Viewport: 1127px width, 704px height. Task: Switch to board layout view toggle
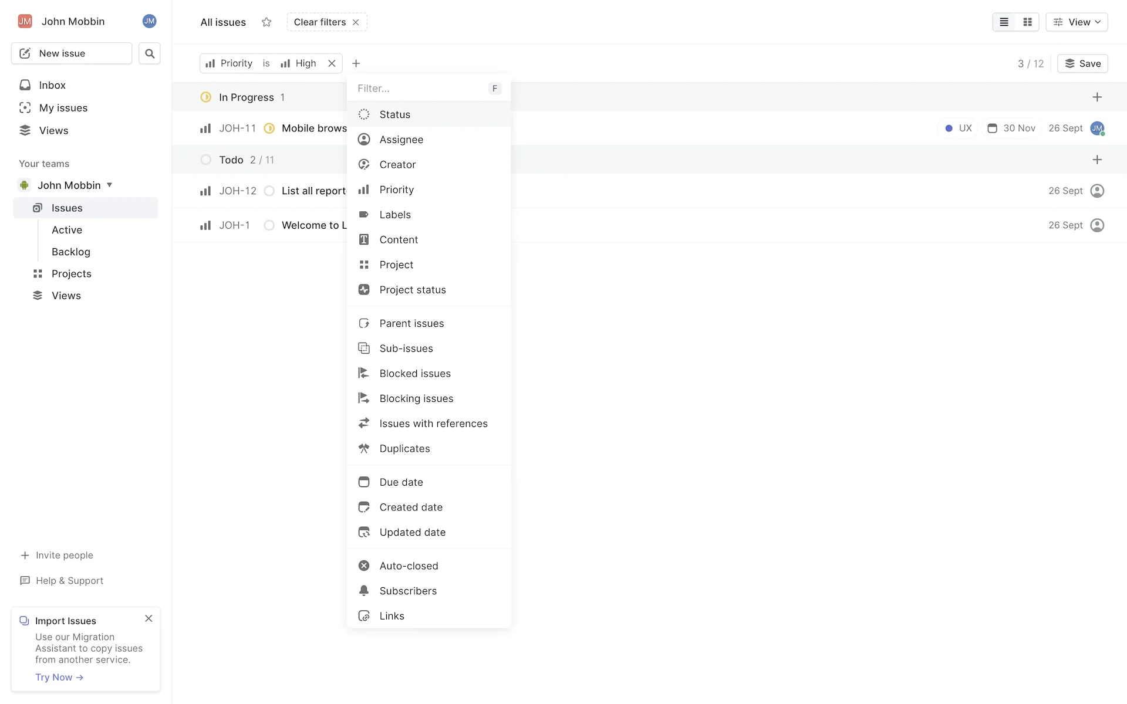(1027, 22)
